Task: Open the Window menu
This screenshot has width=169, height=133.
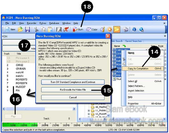Action: [66, 23]
